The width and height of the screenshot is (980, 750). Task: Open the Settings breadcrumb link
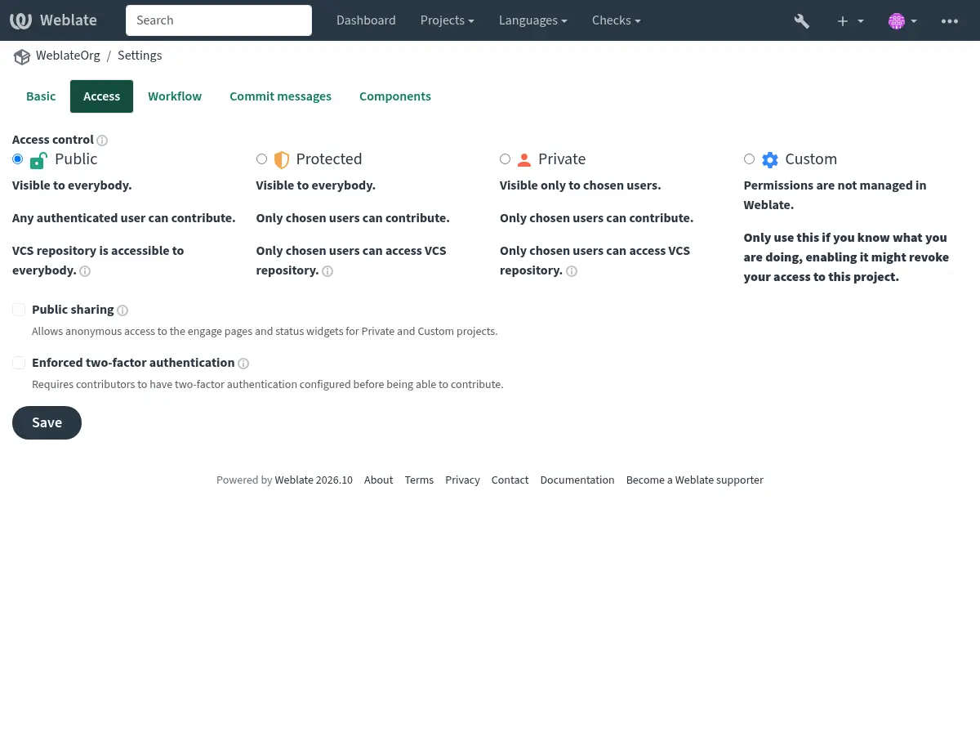[140, 56]
